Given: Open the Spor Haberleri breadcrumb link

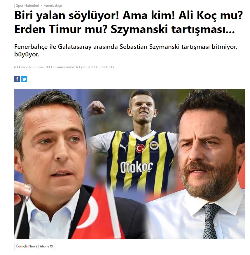Looking at the screenshot, I should pyautogui.click(x=28, y=6).
